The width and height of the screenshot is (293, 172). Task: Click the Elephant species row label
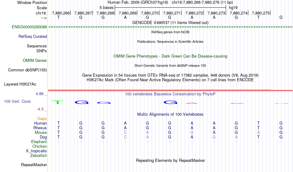pos(39,142)
